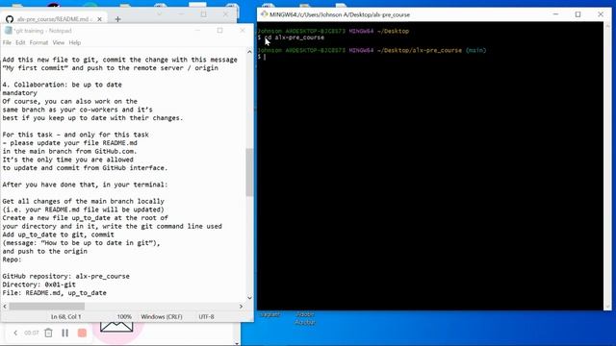Maximize the Git Bash window
Image resolution: width=616 pixels, height=346 pixels.
577,14
